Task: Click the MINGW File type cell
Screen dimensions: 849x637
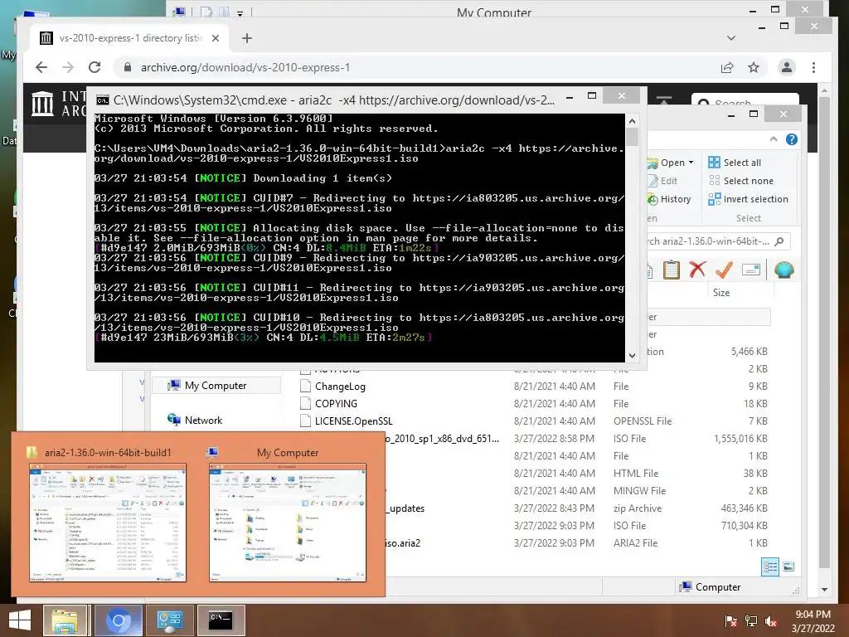Action: [x=639, y=491]
